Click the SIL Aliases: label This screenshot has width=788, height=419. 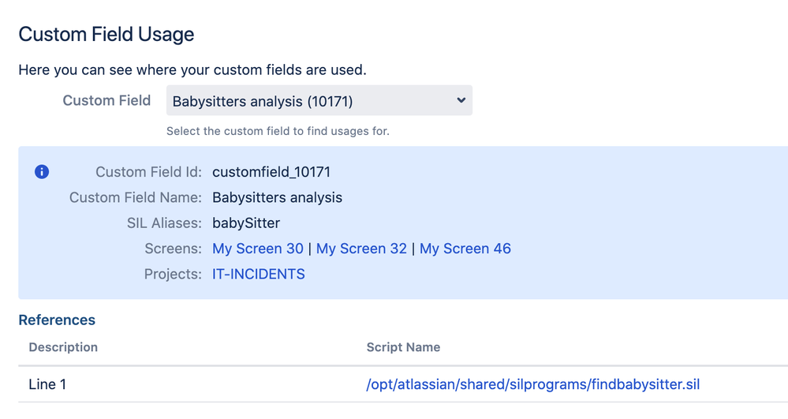tap(158, 223)
